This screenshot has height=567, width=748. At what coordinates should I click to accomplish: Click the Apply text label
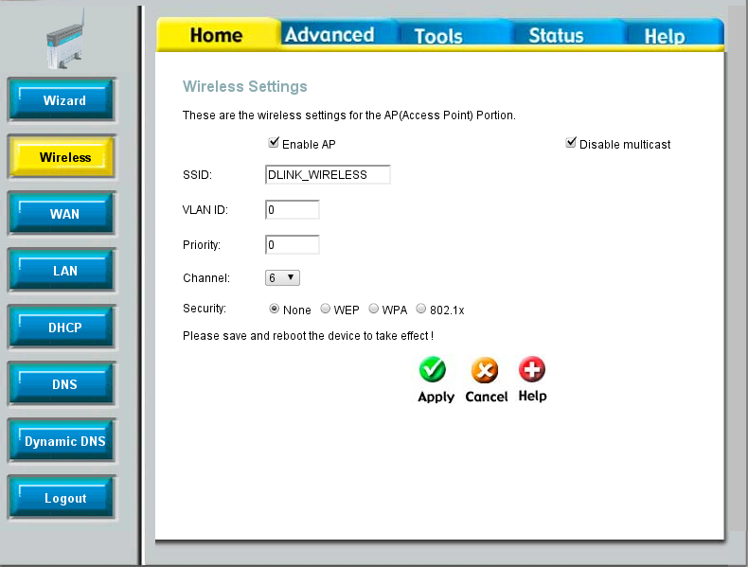pyautogui.click(x=436, y=397)
